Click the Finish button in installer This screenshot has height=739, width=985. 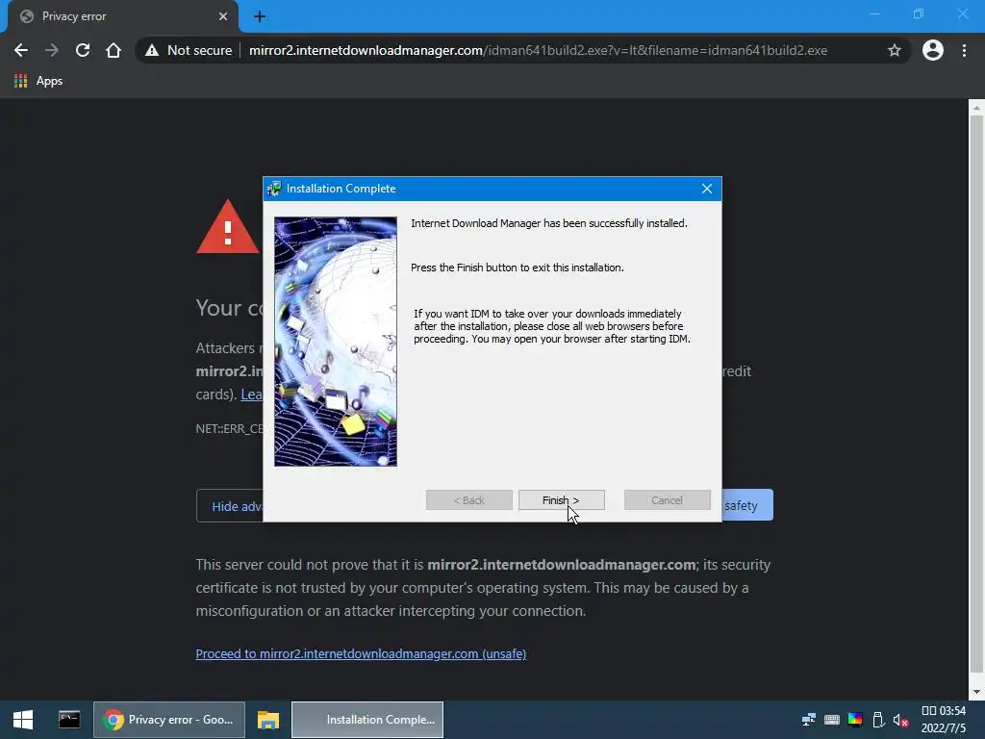point(561,500)
